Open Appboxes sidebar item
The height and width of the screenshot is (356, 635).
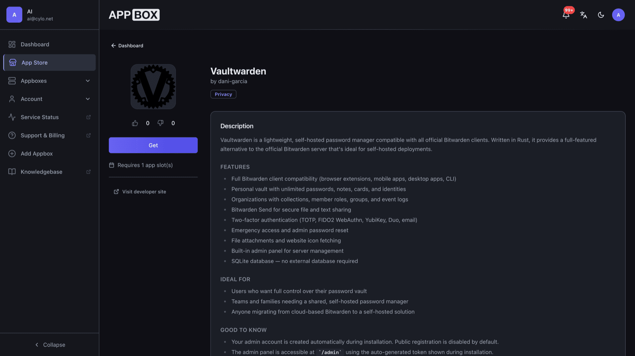coord(49,81)
